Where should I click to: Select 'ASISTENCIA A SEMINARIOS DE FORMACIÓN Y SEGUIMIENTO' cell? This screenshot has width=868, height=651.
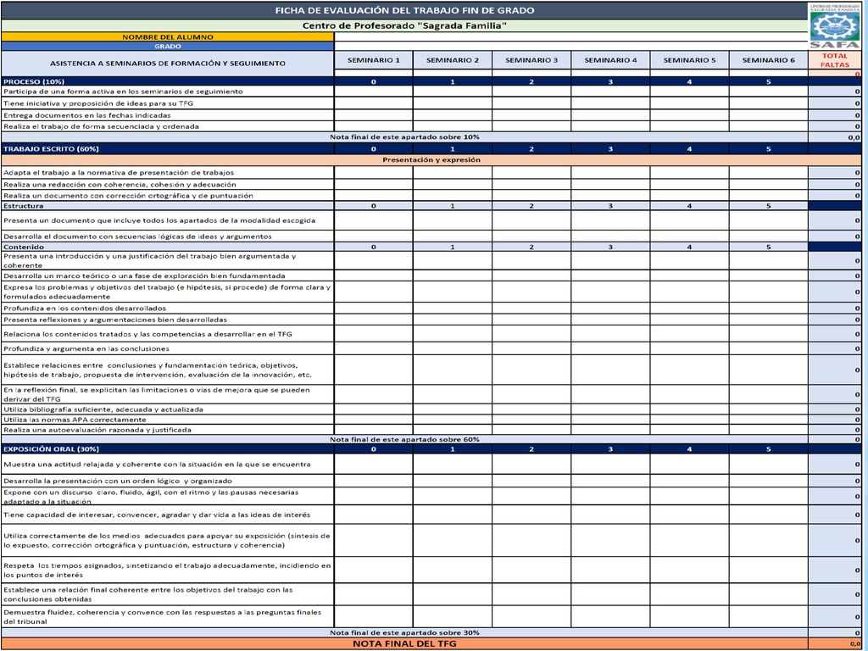coord(167,63)
